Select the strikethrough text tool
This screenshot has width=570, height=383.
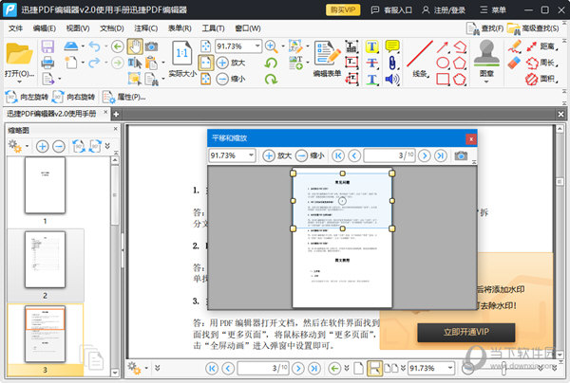coord(371,63)
